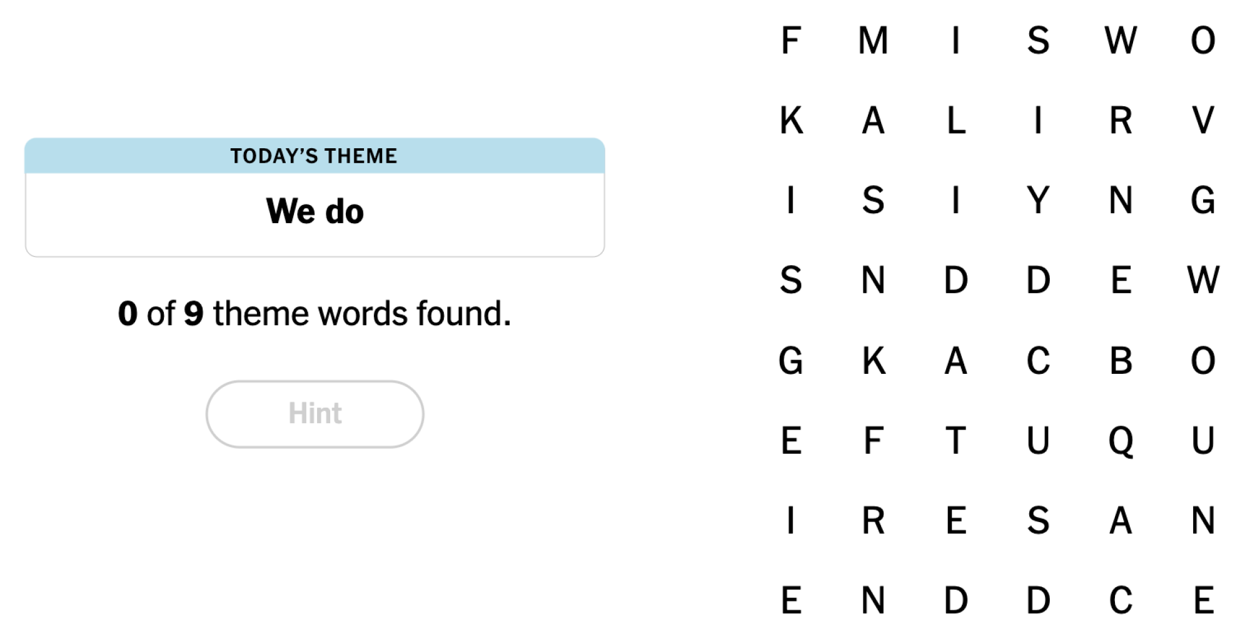Select the F directly left of M
This screenshot has width=1250, height=639.
pyautogui.click(x=791, y=41)
